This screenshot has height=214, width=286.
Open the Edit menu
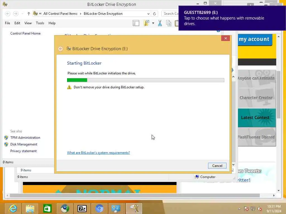click(x=17, y=23)
